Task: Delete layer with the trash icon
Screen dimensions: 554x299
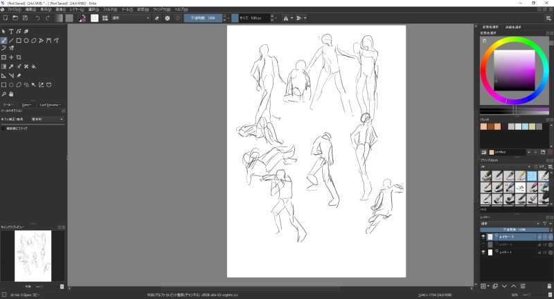Action: 549,285
